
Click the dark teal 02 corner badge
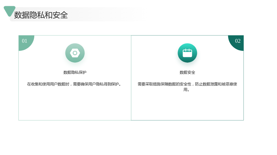tap(237, 41)
